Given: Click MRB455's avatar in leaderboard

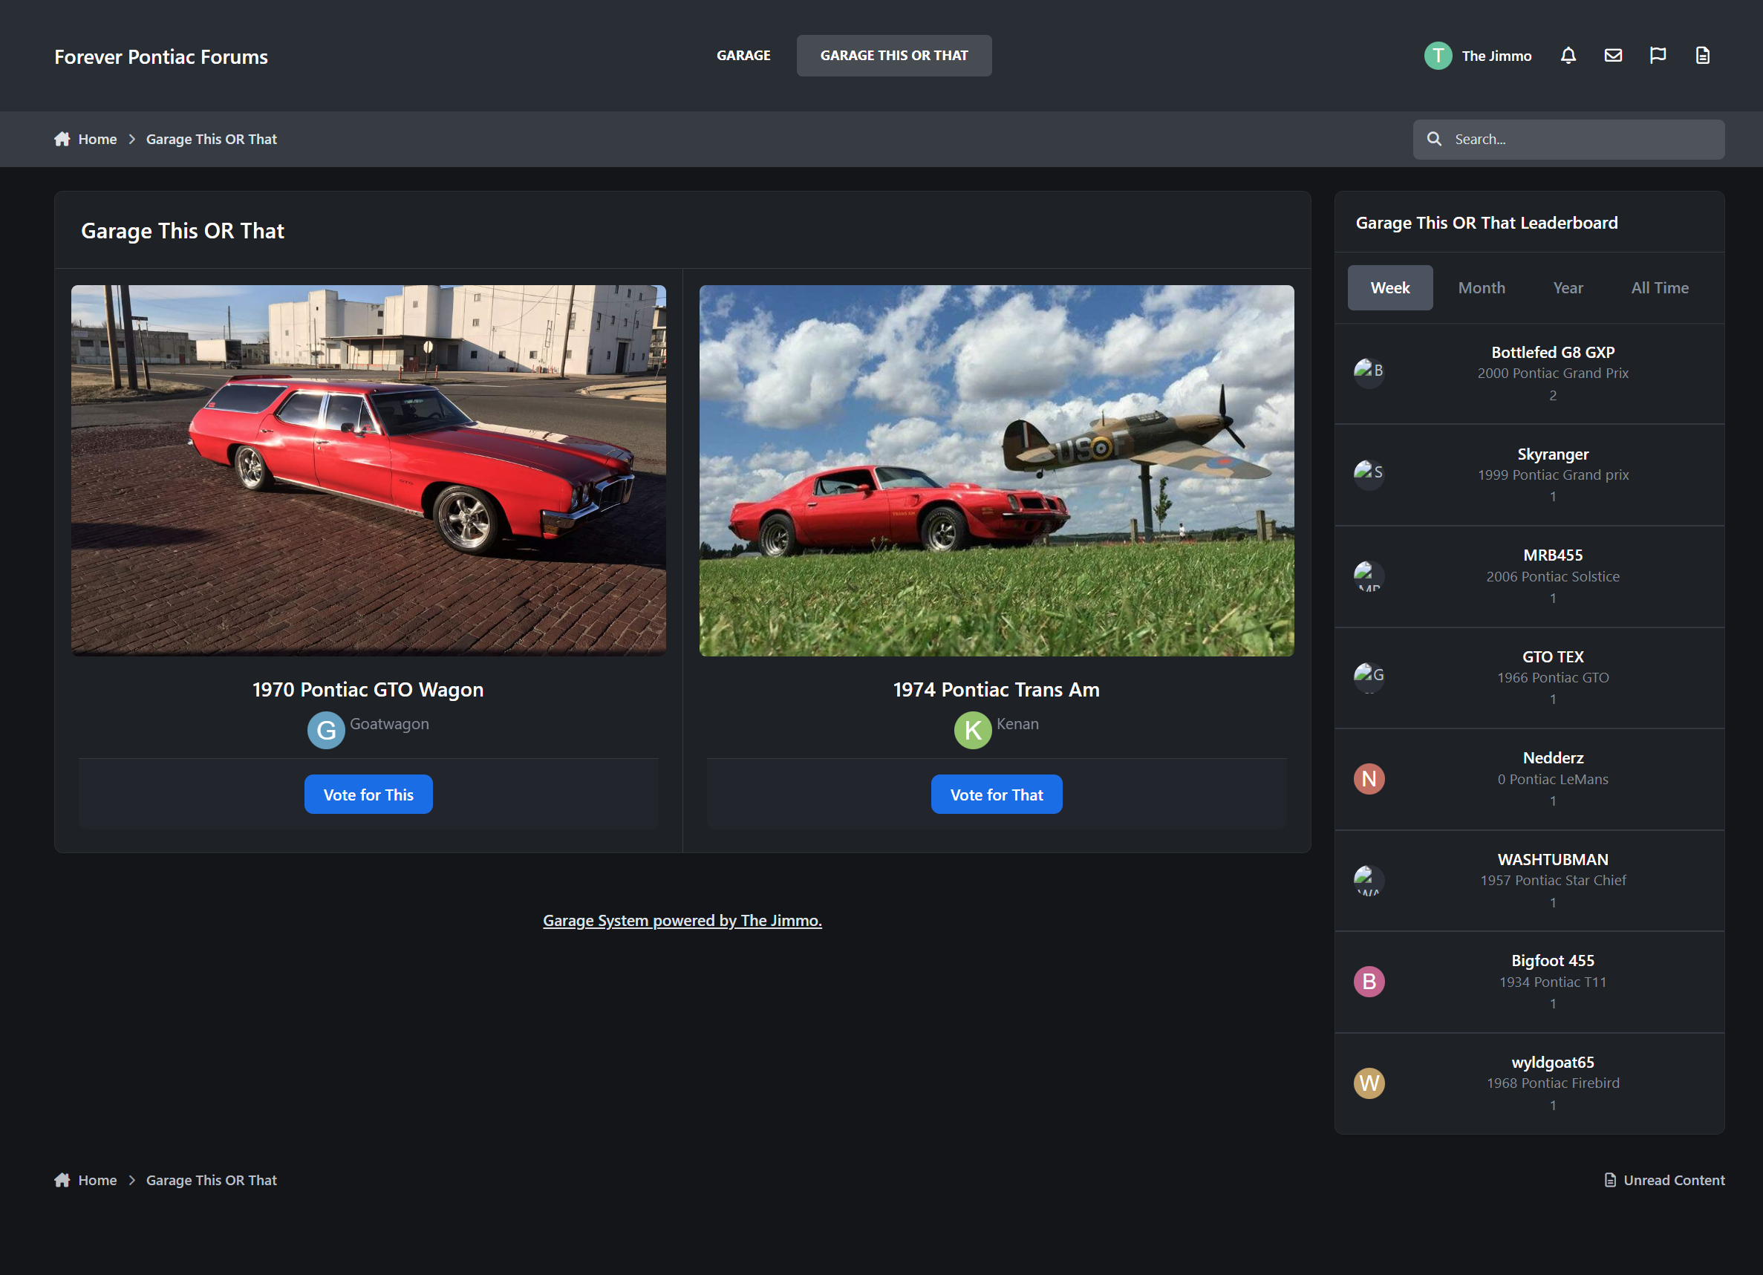Looking at the screenshot, I should (x=1369, y=575).
